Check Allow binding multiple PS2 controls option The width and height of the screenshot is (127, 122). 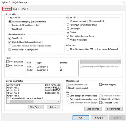pos(92,49)
